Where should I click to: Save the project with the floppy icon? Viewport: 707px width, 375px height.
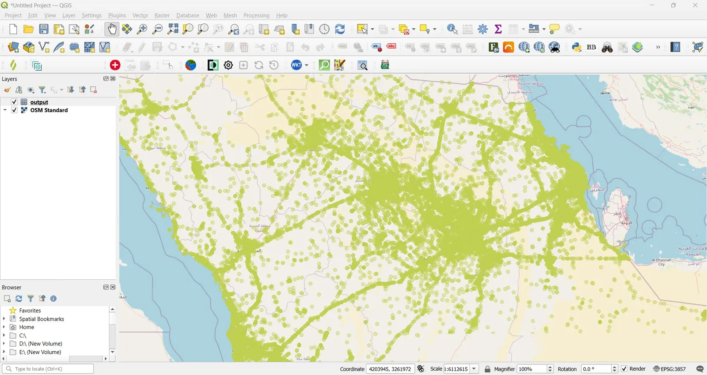click(x=44, y=29)
